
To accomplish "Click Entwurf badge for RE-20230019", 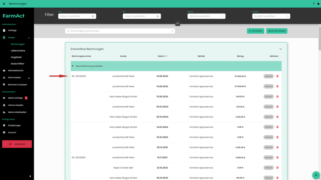I will coord(268,158).
